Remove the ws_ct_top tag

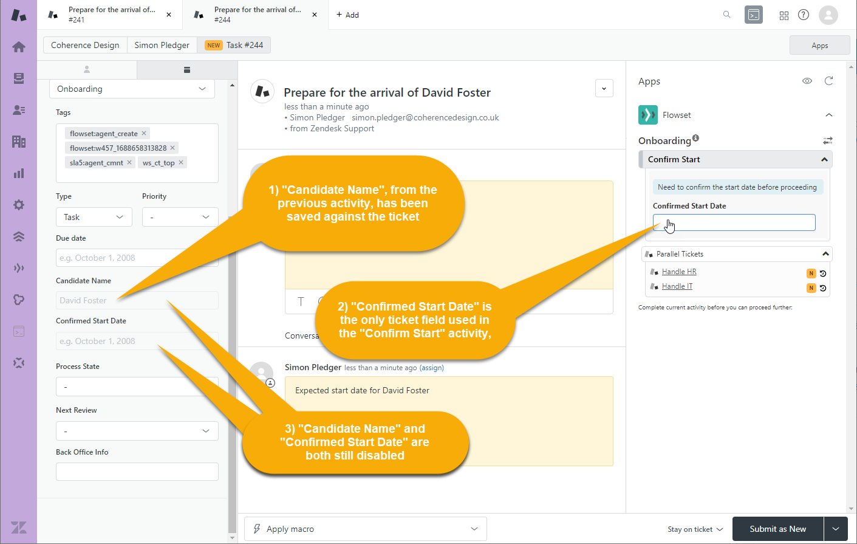[x=181, y=162]
